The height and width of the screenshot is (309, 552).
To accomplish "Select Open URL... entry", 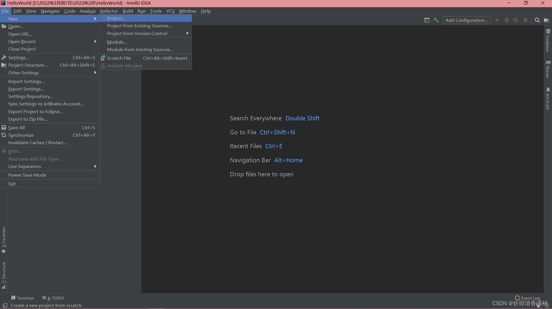I will 50,34.
